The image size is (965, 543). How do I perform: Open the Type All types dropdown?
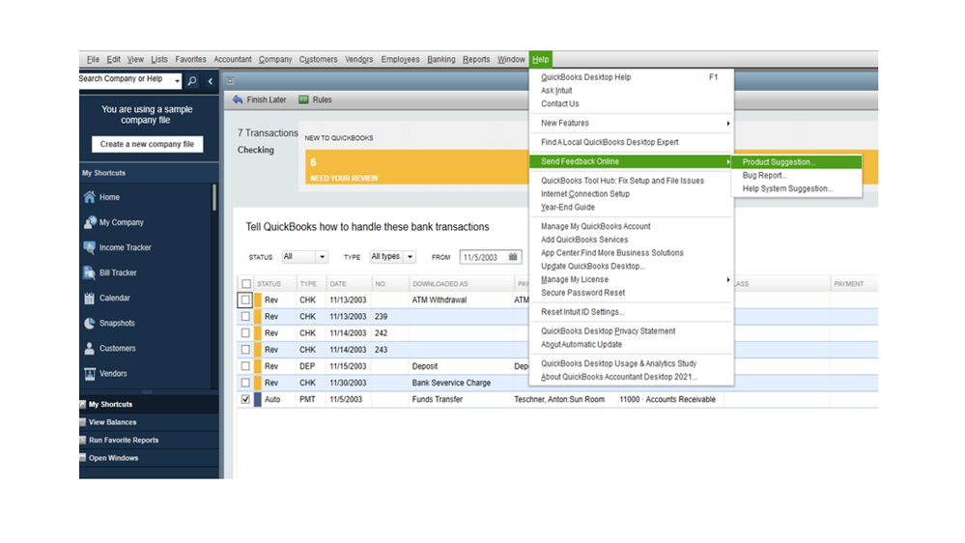click(x=392, y=257)
